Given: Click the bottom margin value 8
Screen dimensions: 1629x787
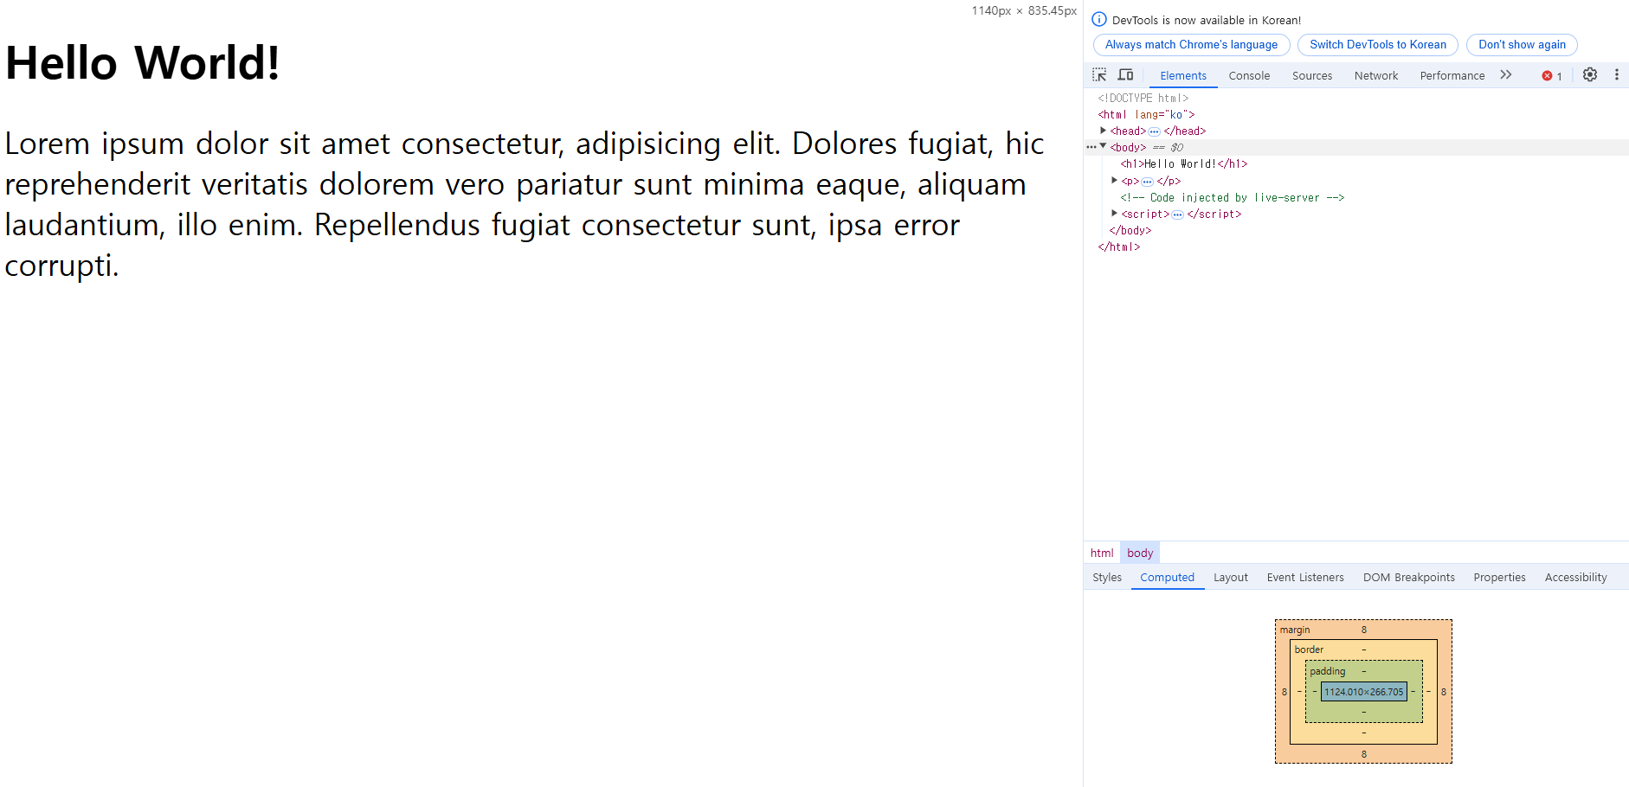Looking at the screenshot, I should coord(1364,754).
